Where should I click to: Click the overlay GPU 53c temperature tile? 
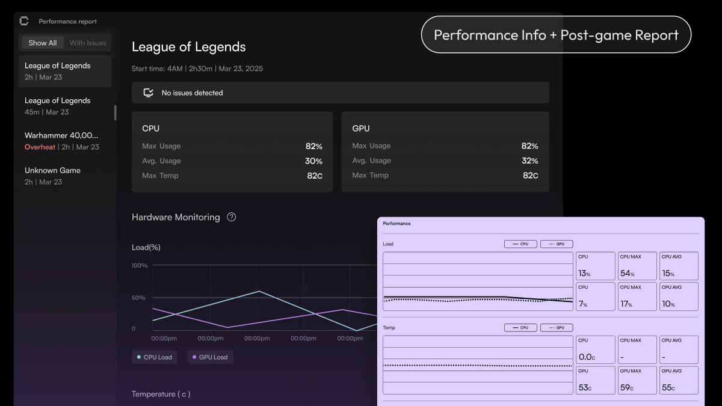(596, 380)
